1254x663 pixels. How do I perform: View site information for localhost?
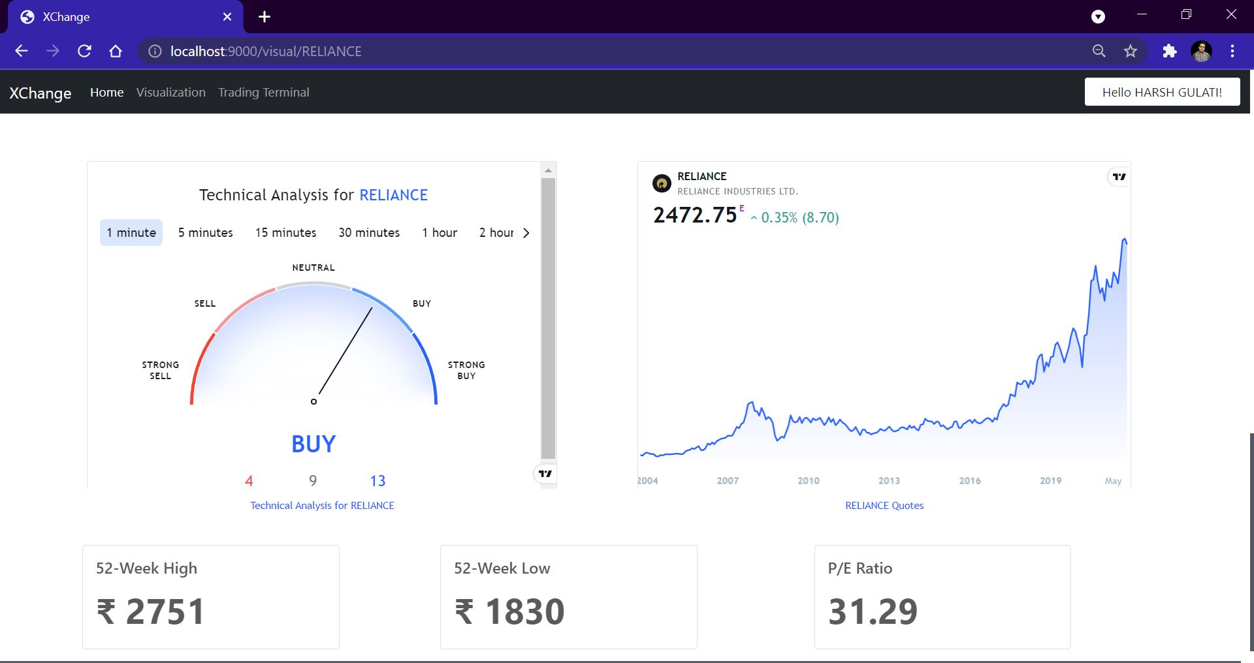(155, 51)
